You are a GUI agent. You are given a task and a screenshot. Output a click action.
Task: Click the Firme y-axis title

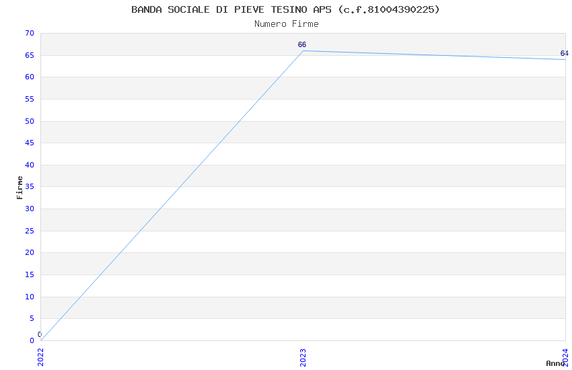(x=20, y=188)
